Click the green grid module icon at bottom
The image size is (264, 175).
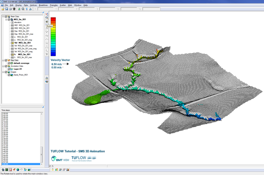coord(7,170)
